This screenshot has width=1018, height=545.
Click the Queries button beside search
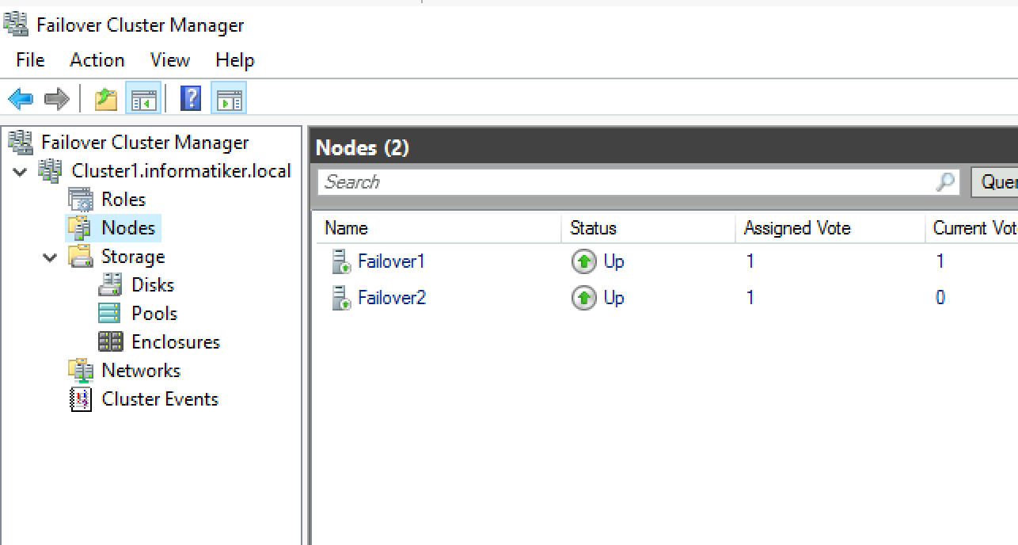pyautogui.click(x=994, y=182)
